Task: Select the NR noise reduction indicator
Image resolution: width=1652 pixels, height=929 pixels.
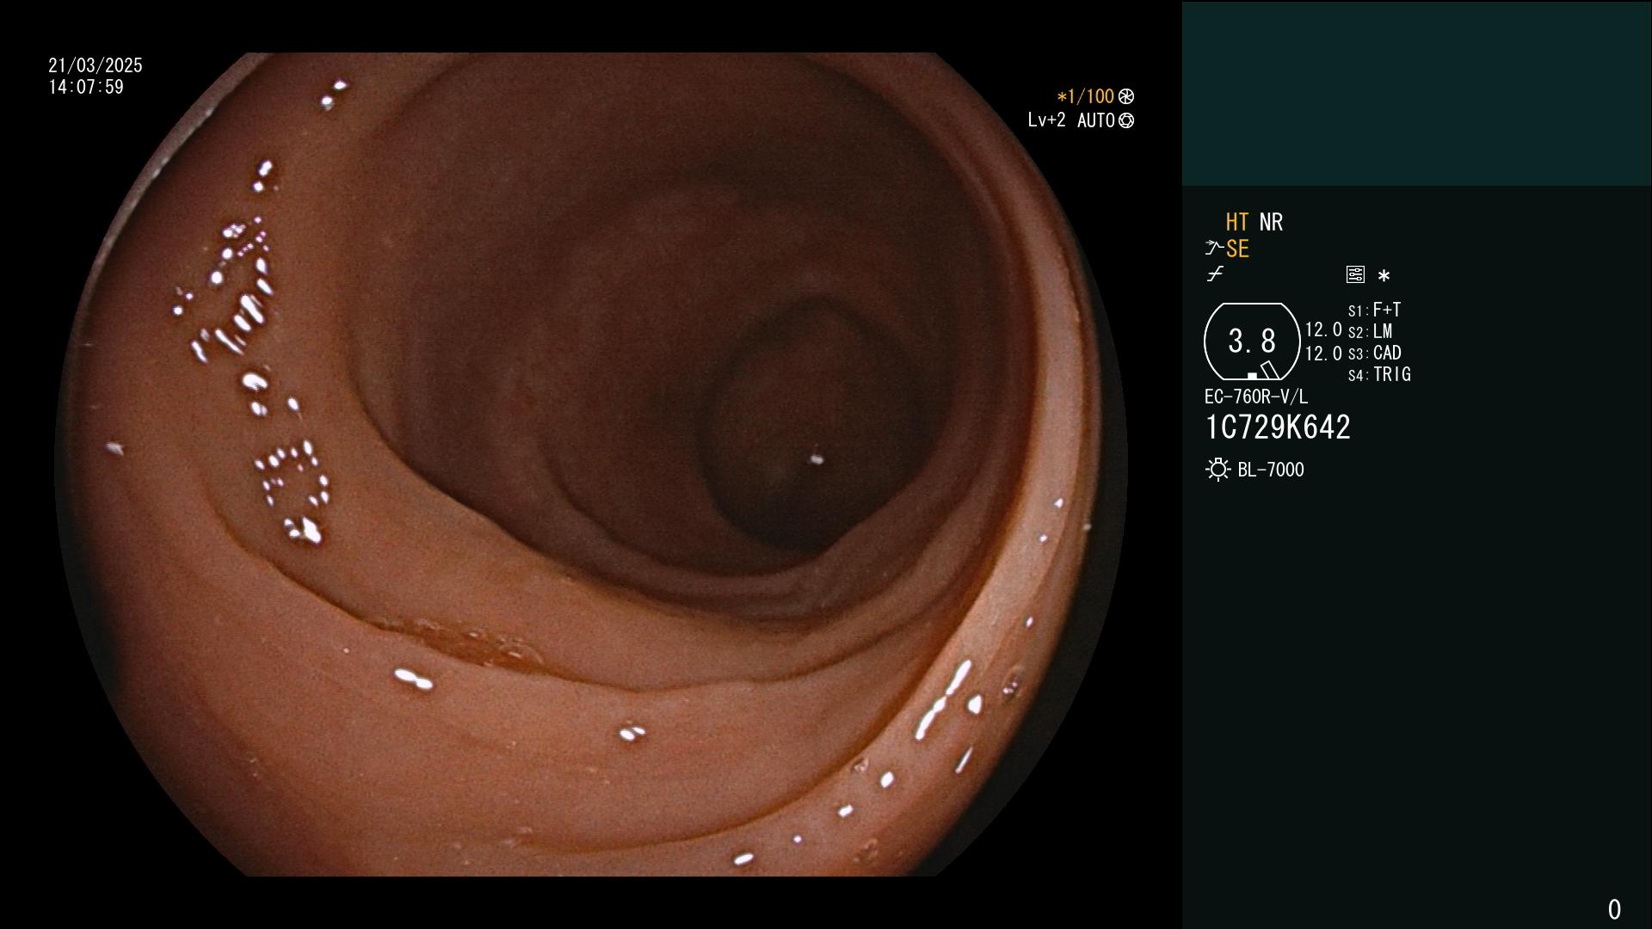Action: [1271, 222]
